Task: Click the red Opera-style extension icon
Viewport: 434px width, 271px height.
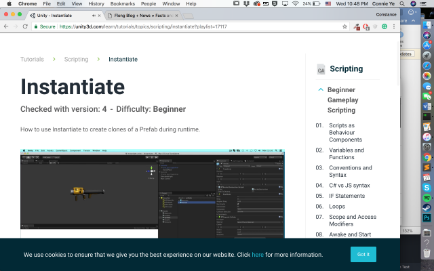Action: tap(366, 26)
